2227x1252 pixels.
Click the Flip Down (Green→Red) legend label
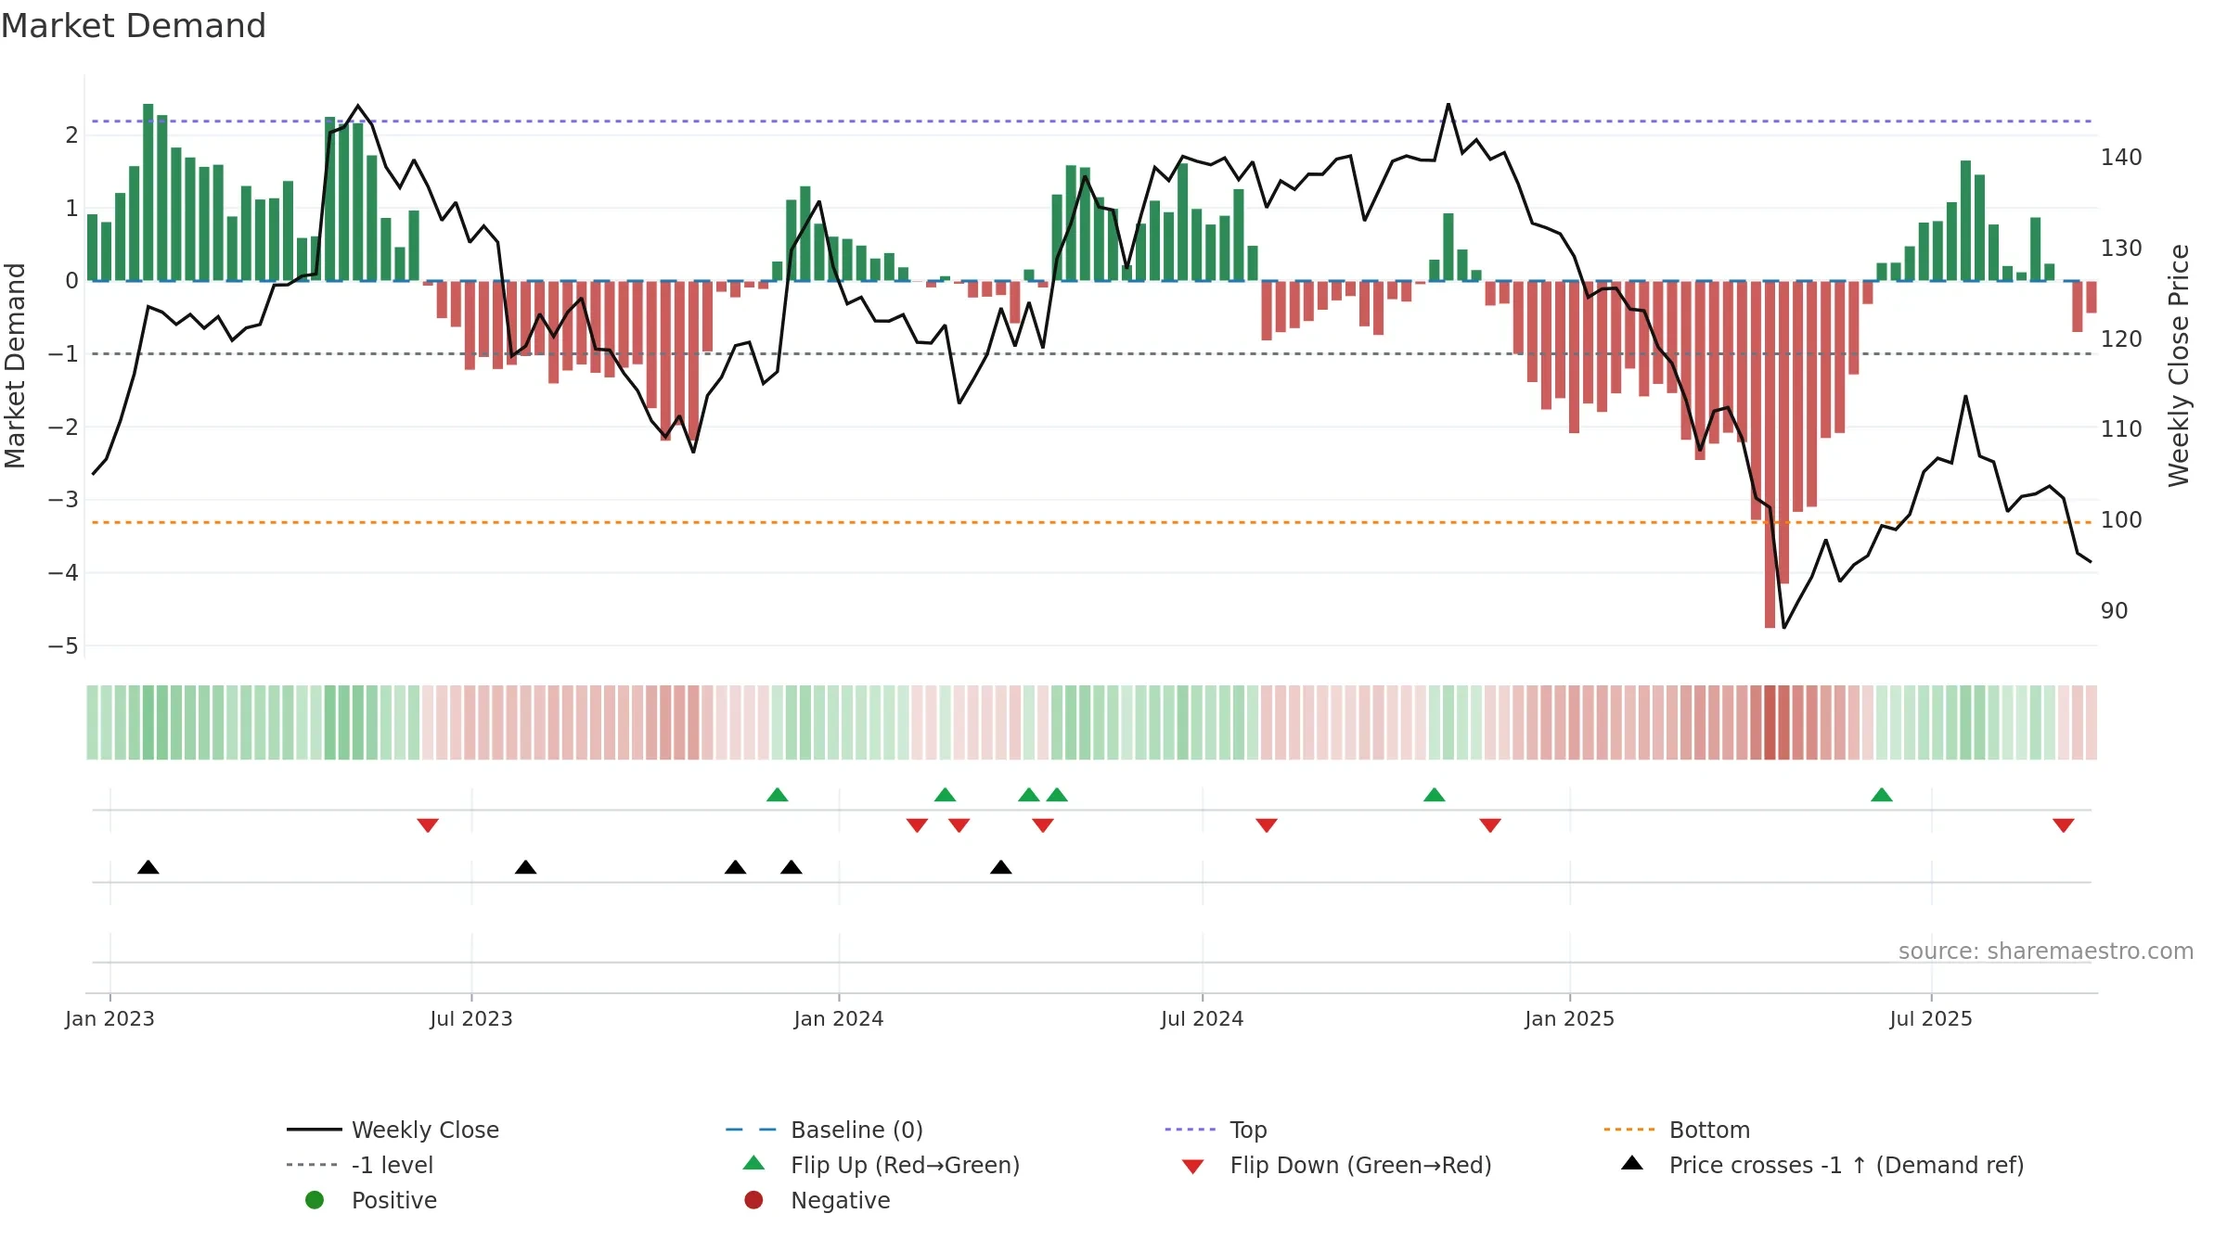(x=1360, y=1165)
